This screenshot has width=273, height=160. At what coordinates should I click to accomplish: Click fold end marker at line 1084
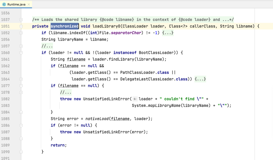(21, 112)
